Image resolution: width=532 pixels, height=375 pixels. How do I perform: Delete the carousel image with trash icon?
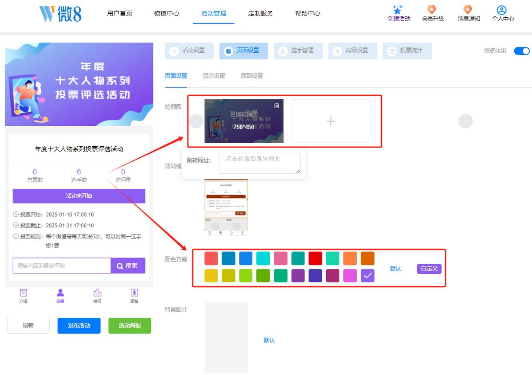point(277,105)
